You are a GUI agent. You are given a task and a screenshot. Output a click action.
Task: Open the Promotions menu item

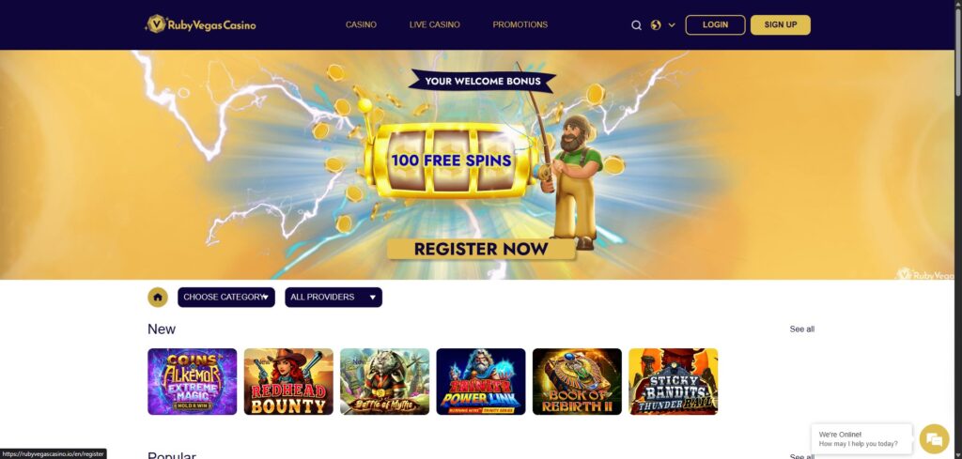pyautogui.click(x=520, y=25)
